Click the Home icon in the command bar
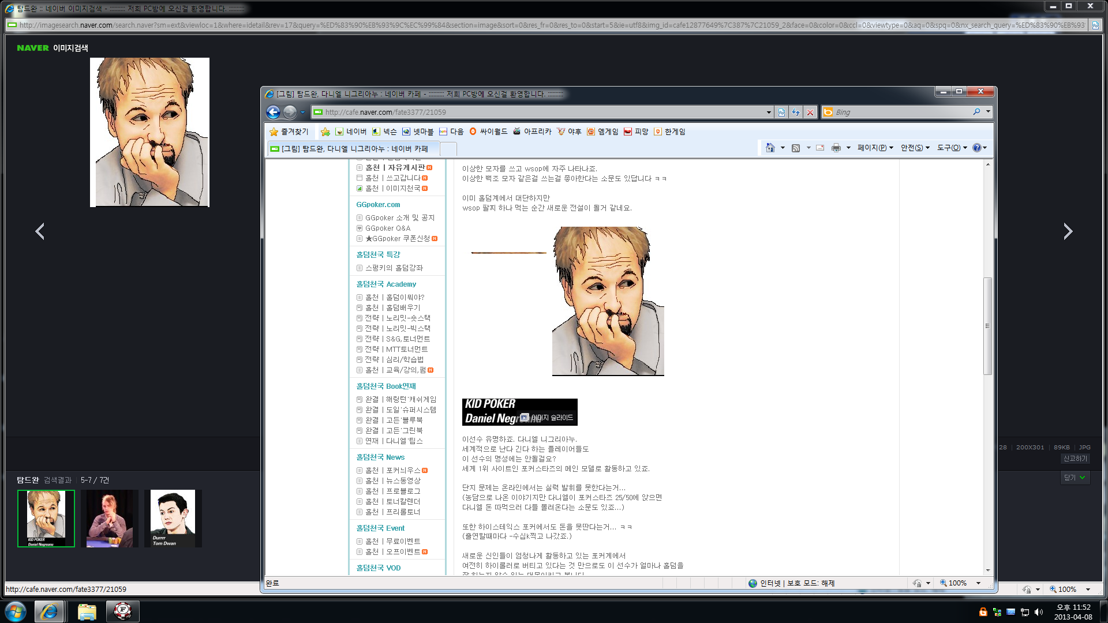Screen dimensions: 1108x623 coord(770,148)
